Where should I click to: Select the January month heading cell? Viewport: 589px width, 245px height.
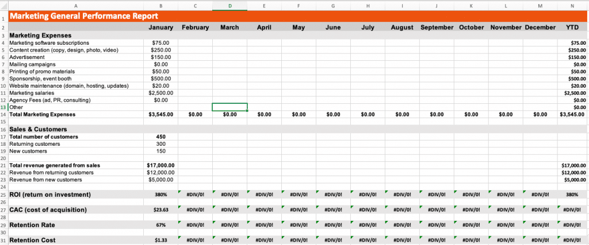click(x=161, y=27)
